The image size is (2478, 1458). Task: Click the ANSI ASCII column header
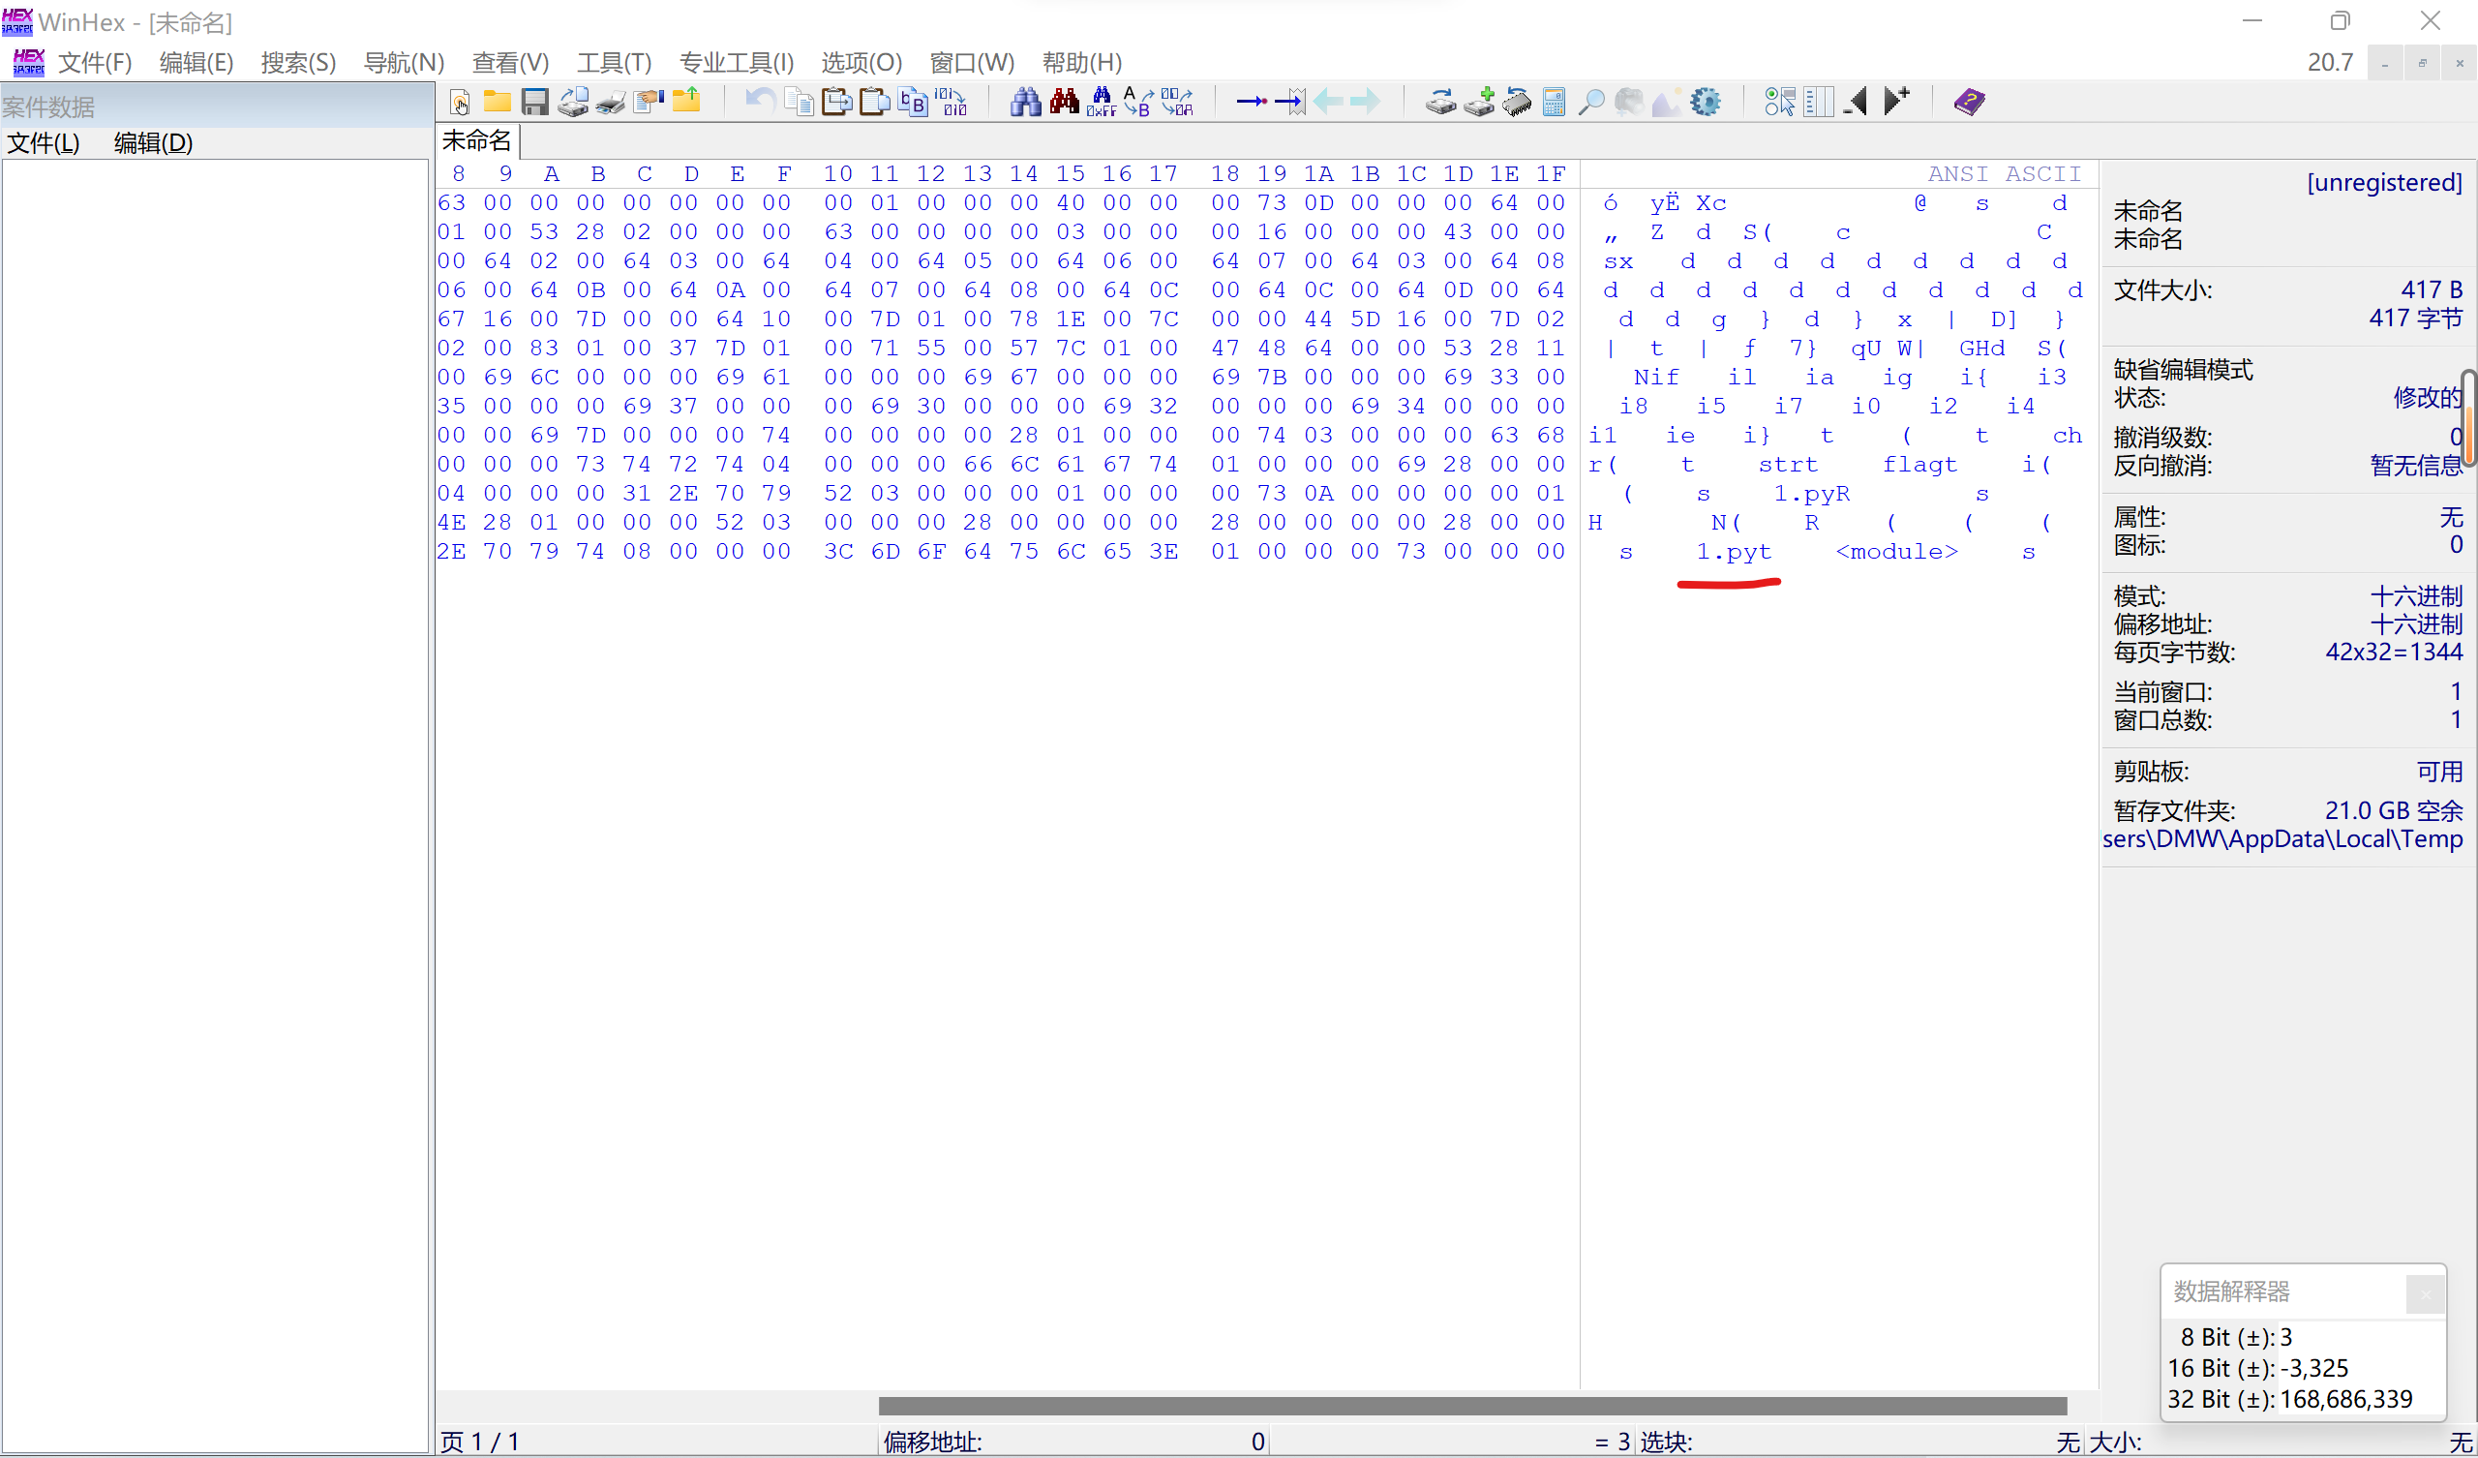click(2003, 174)
